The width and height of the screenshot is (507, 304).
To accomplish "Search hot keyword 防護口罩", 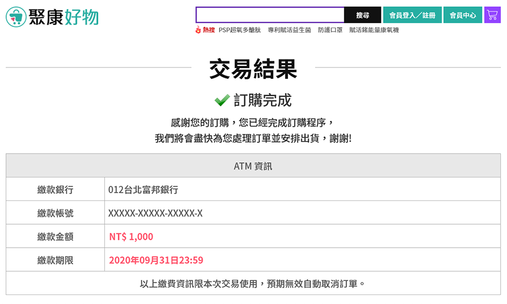I will (x=330, y=30).
